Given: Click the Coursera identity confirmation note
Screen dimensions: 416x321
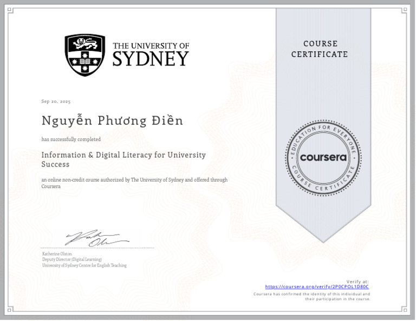Looking at the screenshot, I should [x=312, y=297].
